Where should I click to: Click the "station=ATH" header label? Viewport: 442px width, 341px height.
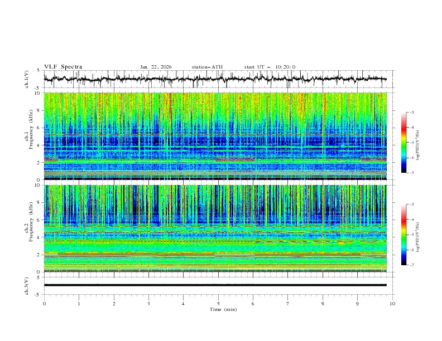(x=207, y=67)
